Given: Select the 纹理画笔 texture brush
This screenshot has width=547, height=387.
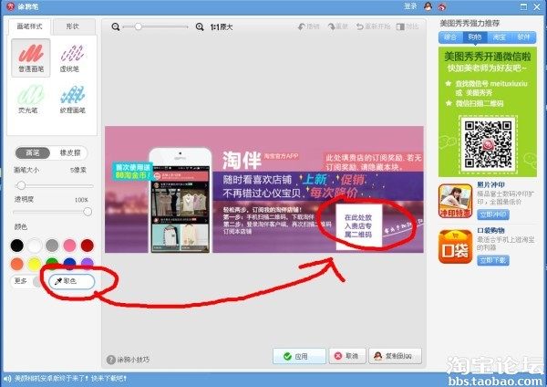Looking at the screenshot, I should click(x=72, y=99).
